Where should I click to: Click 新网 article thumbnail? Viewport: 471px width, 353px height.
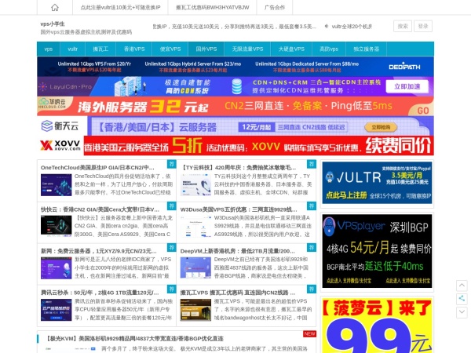[x=57, y=268]
